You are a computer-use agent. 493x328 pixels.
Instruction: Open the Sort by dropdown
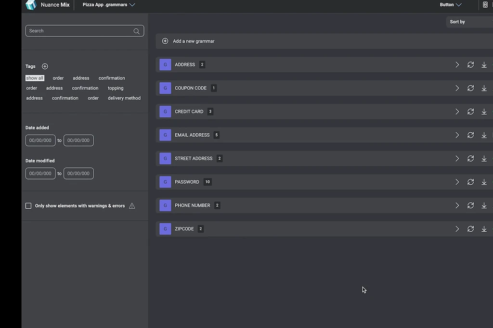tap(469, 22)
